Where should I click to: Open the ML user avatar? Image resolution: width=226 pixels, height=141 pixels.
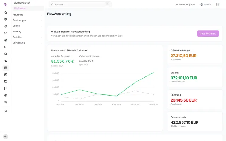pyautogui.click(x=6, y=136)
